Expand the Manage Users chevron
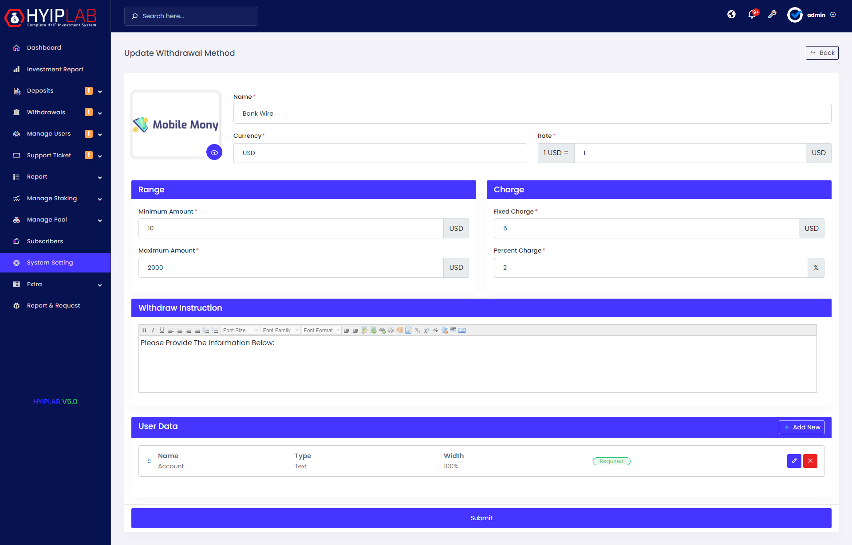 (100, 134)
